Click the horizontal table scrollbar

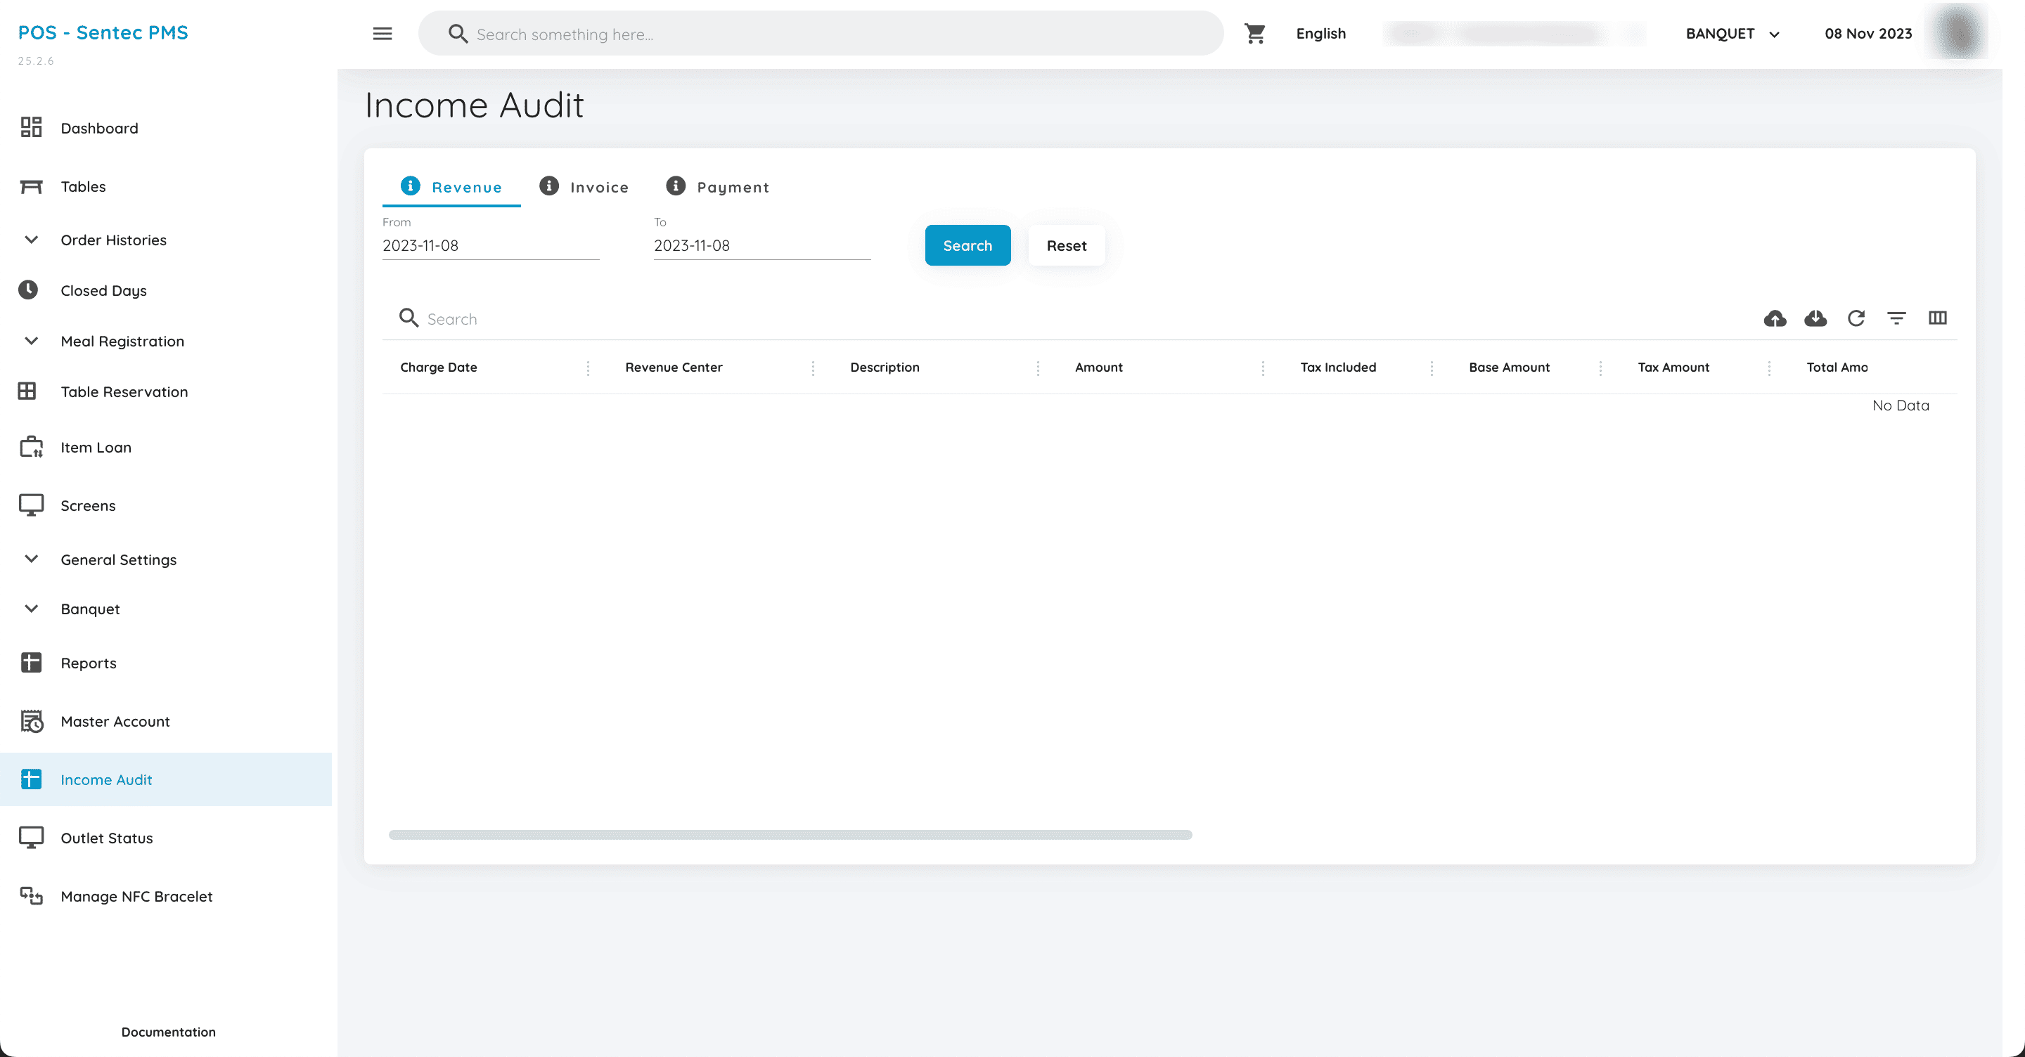(x=790, y=835)
